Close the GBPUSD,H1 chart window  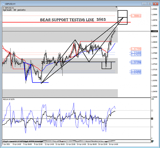pos(155,4)
